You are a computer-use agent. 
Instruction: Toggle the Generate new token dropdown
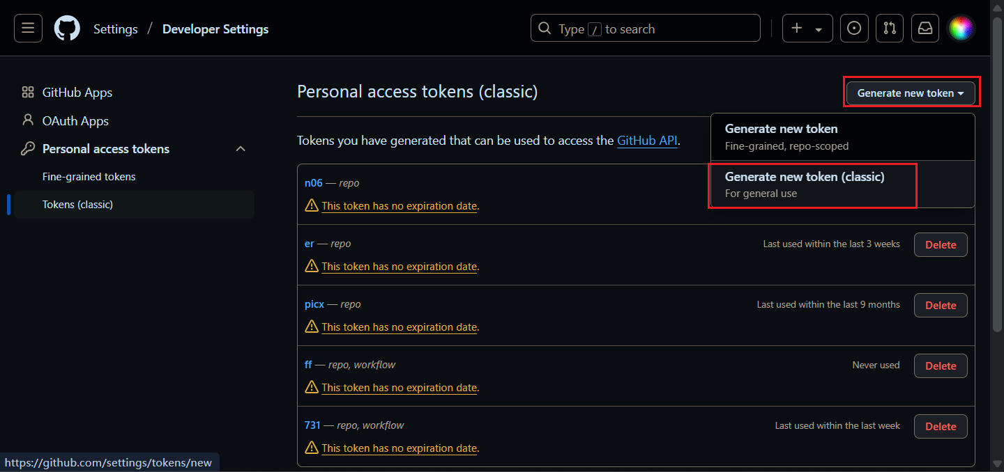tap(911, 93)
